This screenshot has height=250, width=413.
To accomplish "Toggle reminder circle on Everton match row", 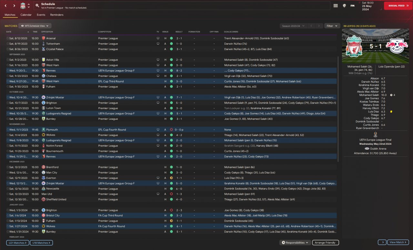I will click(x=8, y=178).
